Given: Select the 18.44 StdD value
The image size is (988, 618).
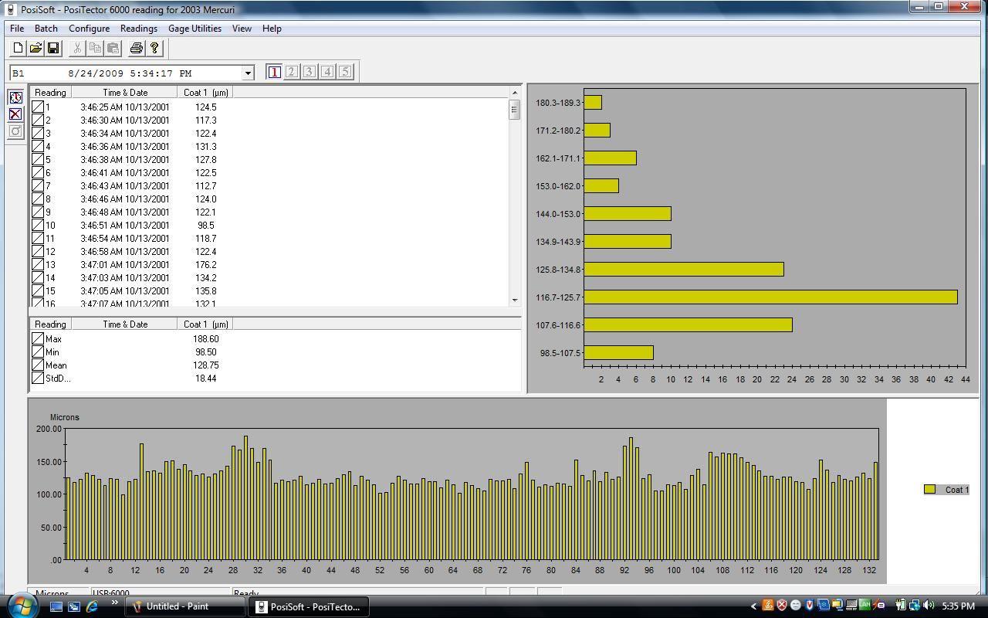Looking at the screenshot, I should click(205, 379).
